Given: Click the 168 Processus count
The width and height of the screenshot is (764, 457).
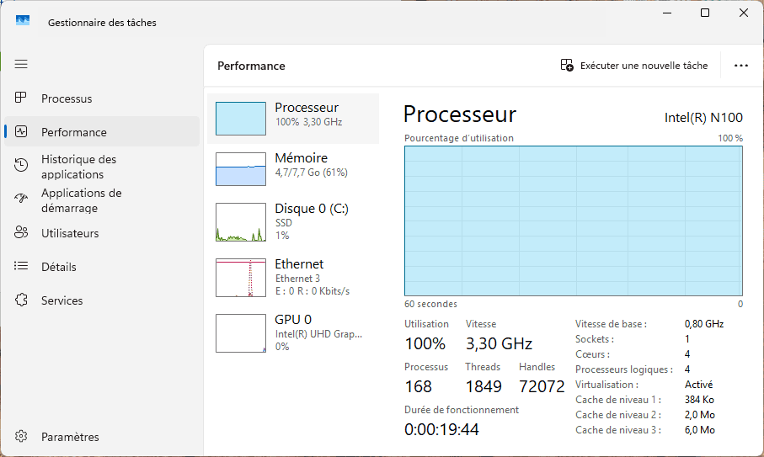Looking at the screenshot, I should (418, 386).
